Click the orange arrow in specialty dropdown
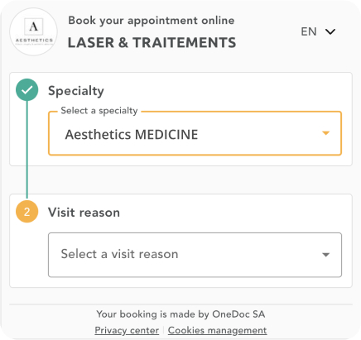The width and height of the screenshot is (361, 340). [326, 133]
